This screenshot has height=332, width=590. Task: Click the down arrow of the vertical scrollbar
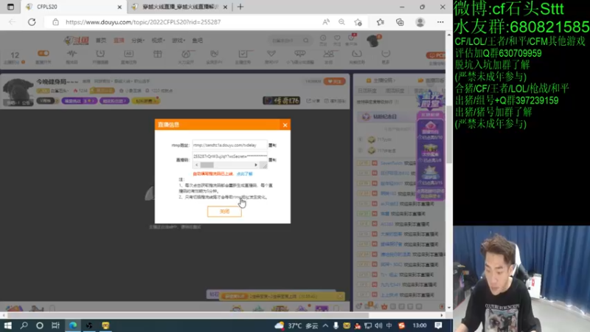[x=449, y=308]
